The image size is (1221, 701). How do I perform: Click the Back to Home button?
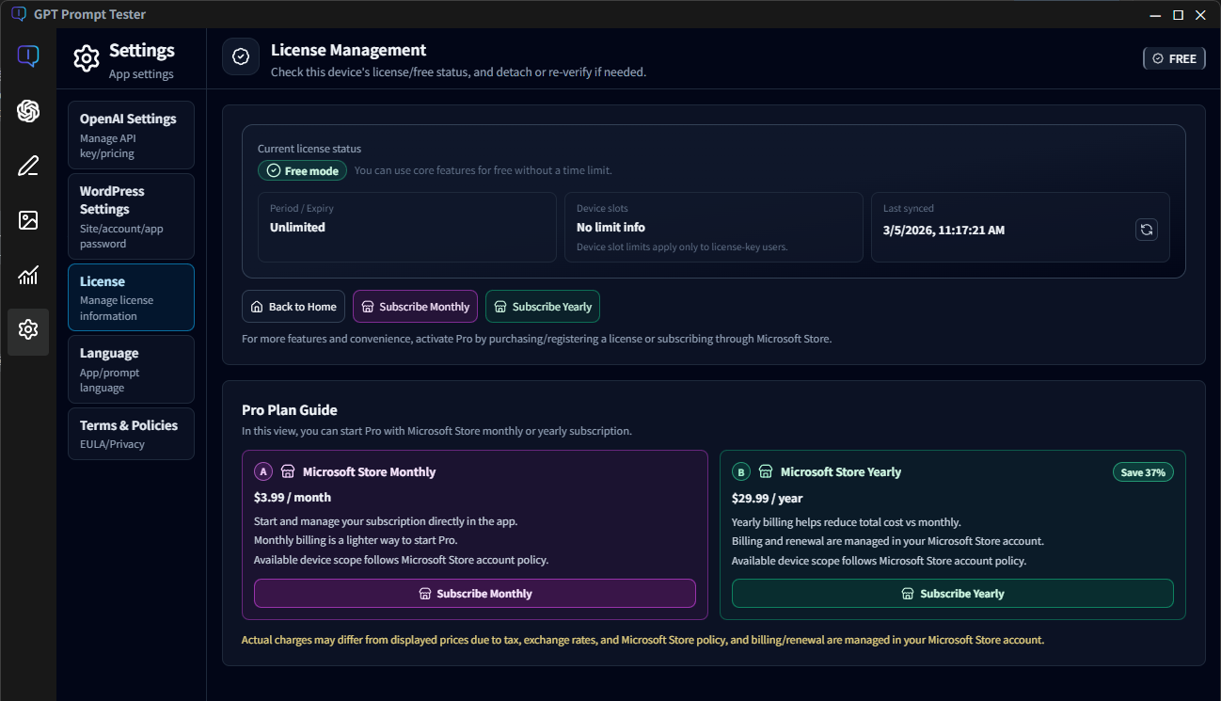[x=293, y=306]
